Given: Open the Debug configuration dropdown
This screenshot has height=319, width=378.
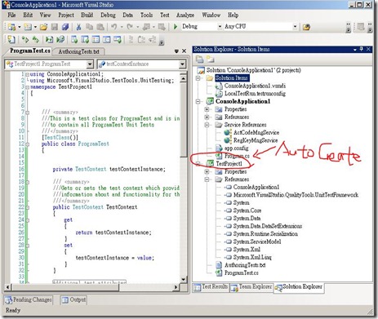Looking at the screenshot, I should coord(220,27).
